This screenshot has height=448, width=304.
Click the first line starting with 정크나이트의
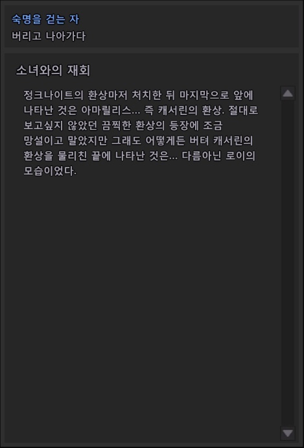tap(138, 95)
